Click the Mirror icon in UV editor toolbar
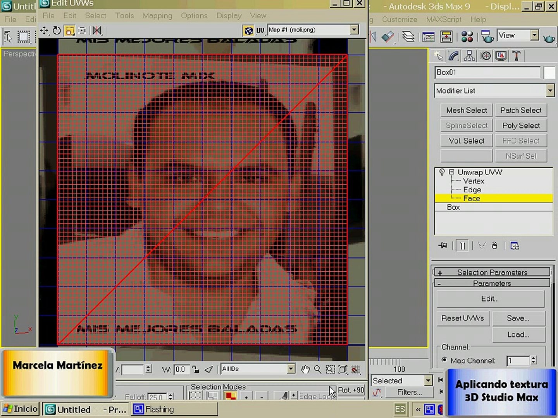 coord(97,31)
